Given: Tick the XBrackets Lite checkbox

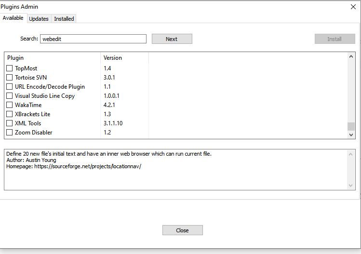Looking at the screenshot, I should 9,114.
